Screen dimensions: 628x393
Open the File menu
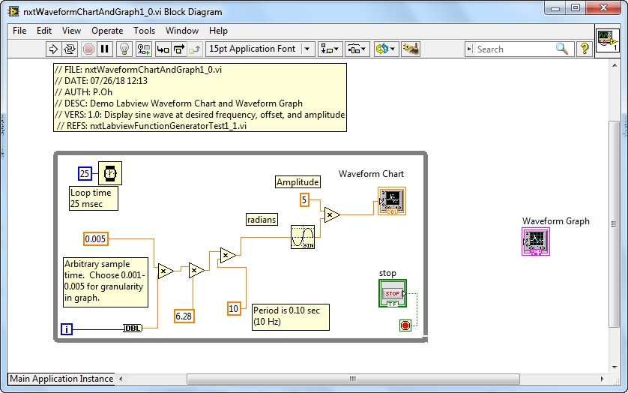pyautogui.click(x=19, y=31)
